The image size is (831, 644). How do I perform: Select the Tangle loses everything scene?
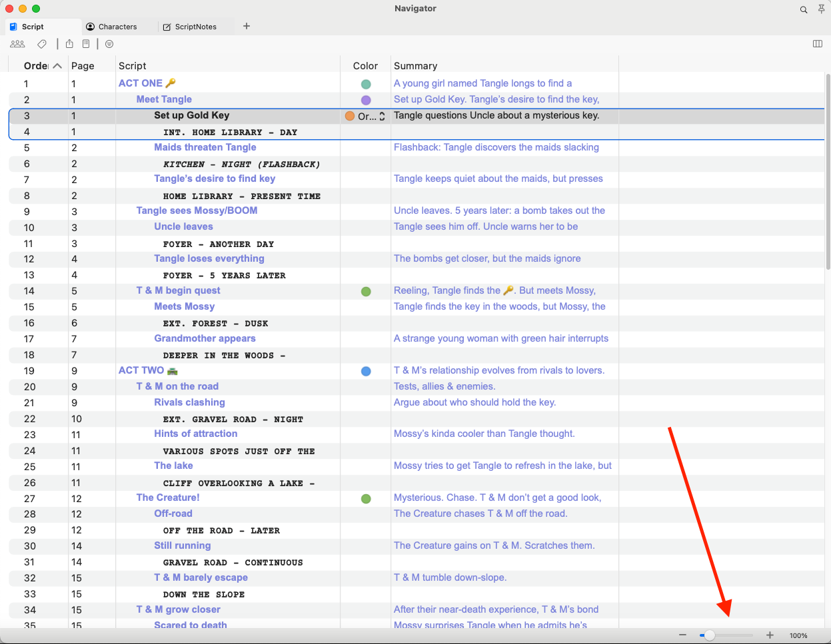(209, 258)
